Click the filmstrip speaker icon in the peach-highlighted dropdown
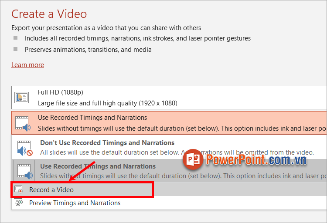327x223 pixels. [23, 124]
